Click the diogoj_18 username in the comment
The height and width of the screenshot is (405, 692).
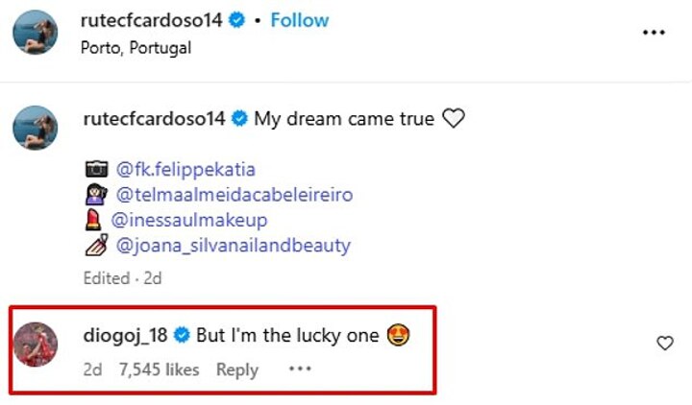tap(126, 336)
